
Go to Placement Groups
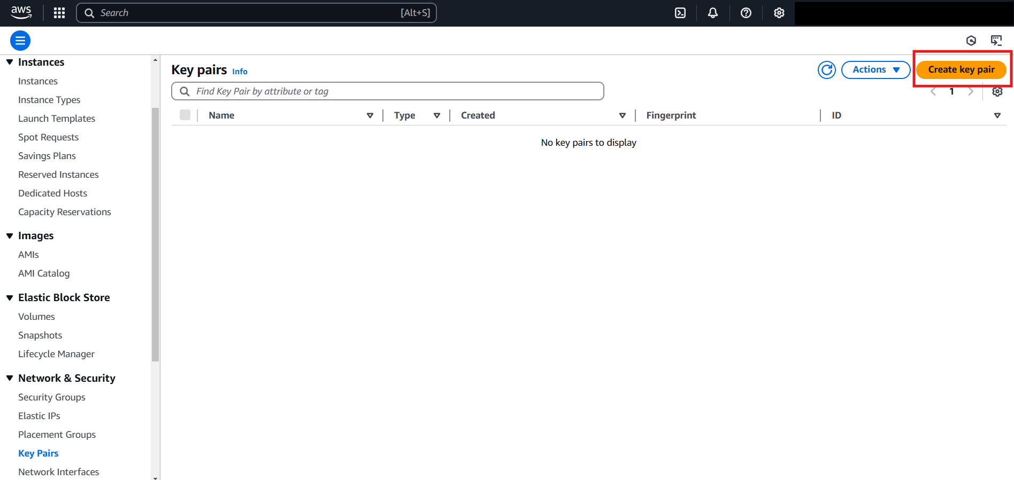(x=57, y=435)
